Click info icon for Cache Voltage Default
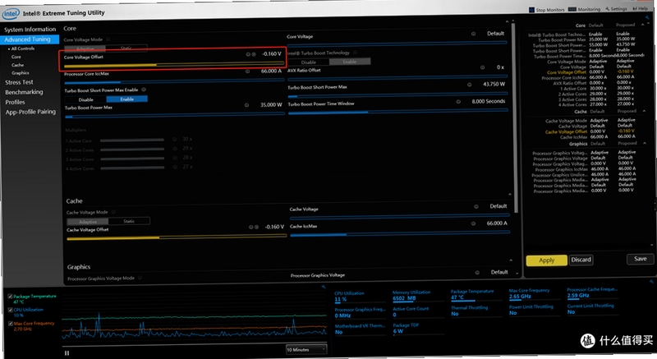This screenshot has width=657, height=359. pos(476,206)
